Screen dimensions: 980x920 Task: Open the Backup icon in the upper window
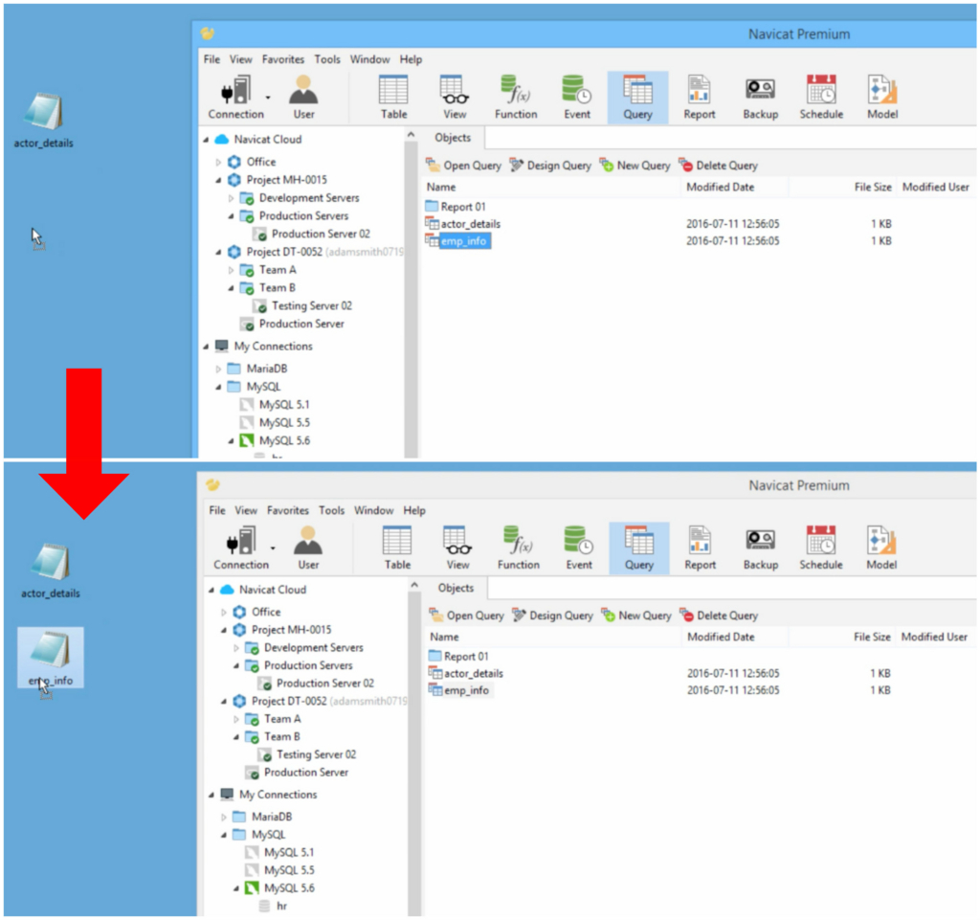coord(760,97)
